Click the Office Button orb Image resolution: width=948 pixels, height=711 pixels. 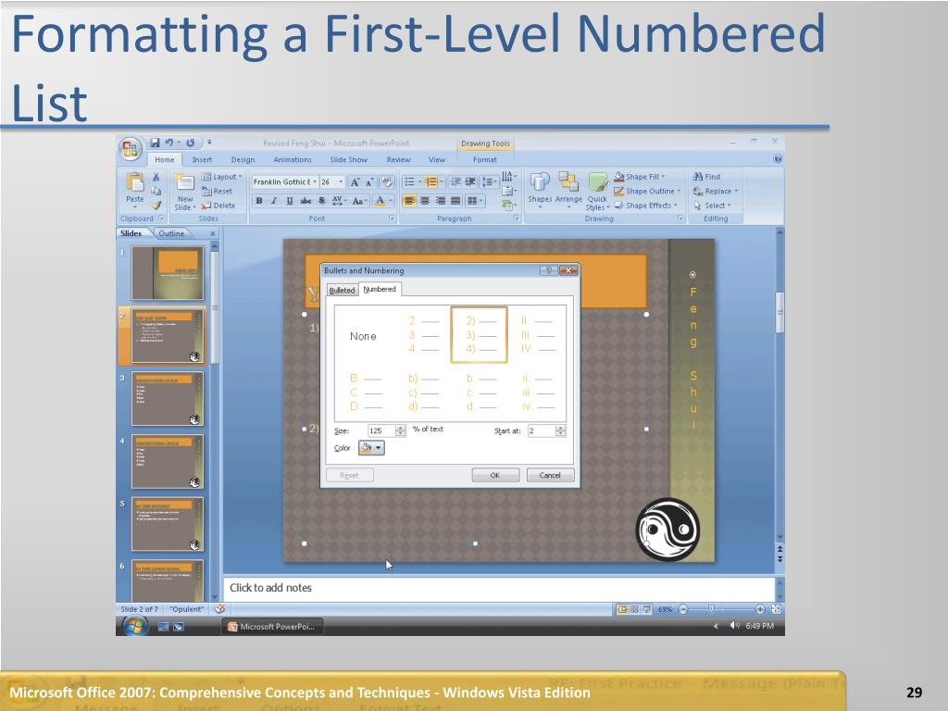click(130, 149)
